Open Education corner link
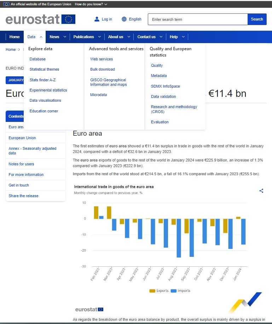Screen dimensions: 272x324 (44, 111)
